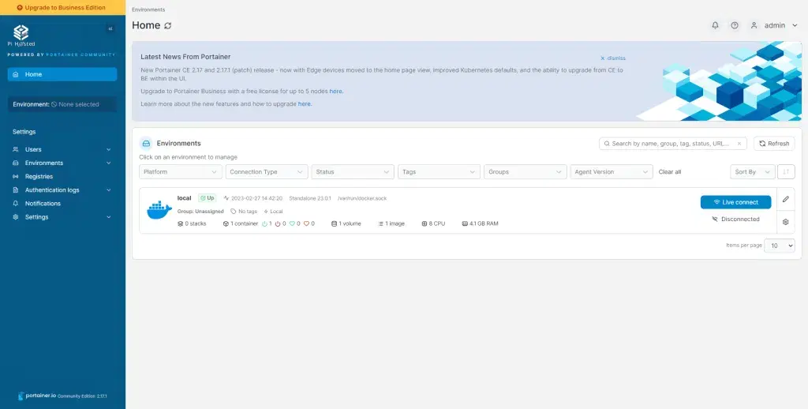Expand the Users sidebar chevron
Screen dimensions: 808x409
(x=108, y=149)
